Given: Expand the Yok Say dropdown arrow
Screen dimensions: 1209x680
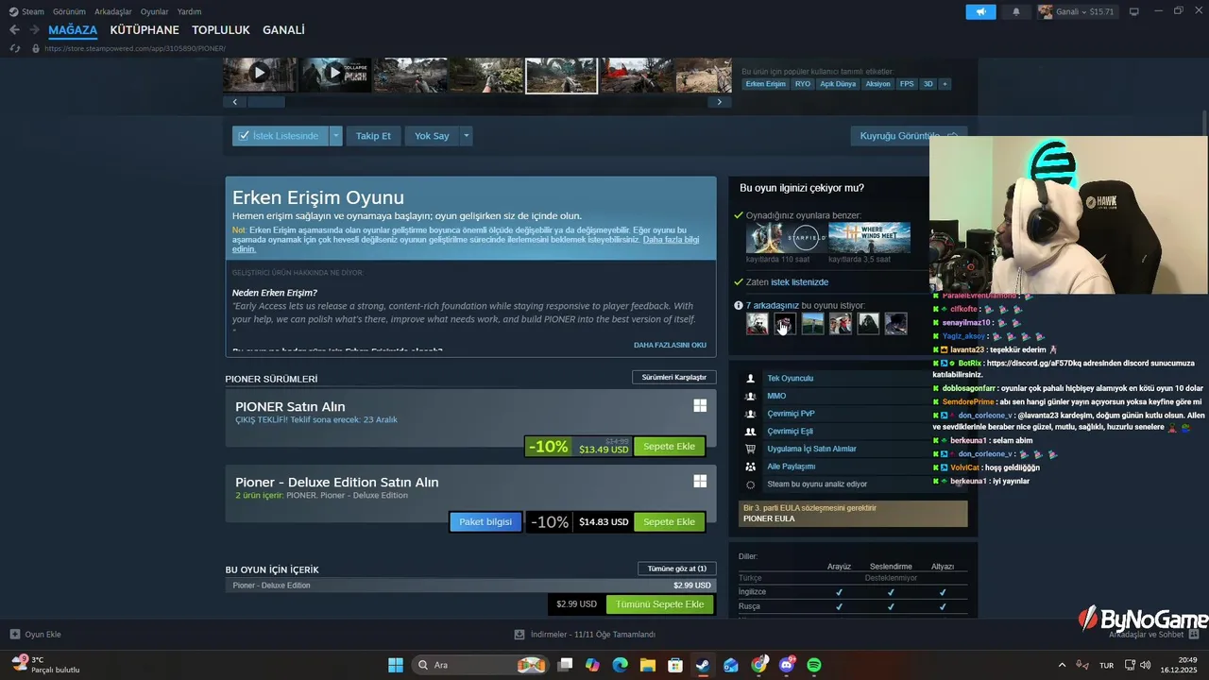Looking at the screenshot, I should pos(466,136).
